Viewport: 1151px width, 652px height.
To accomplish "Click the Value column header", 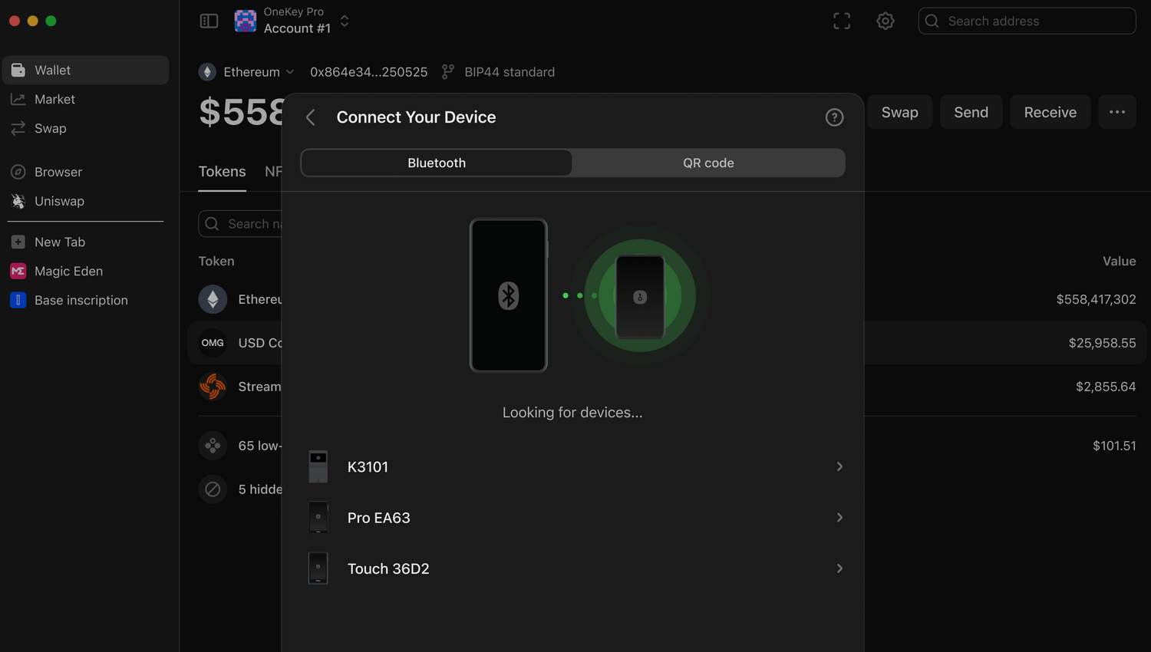I will (1119, 262).
